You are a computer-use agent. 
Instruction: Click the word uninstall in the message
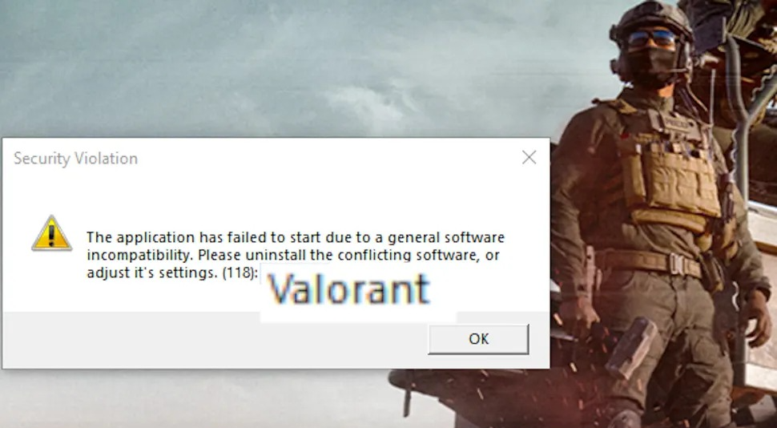(276, 256)
